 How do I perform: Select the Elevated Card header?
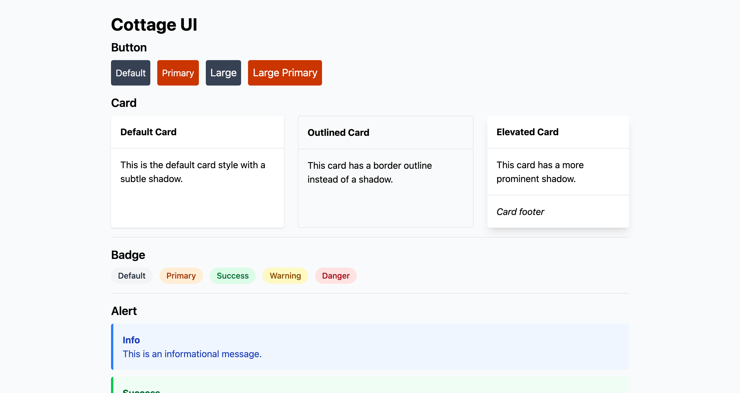[528, 132]
